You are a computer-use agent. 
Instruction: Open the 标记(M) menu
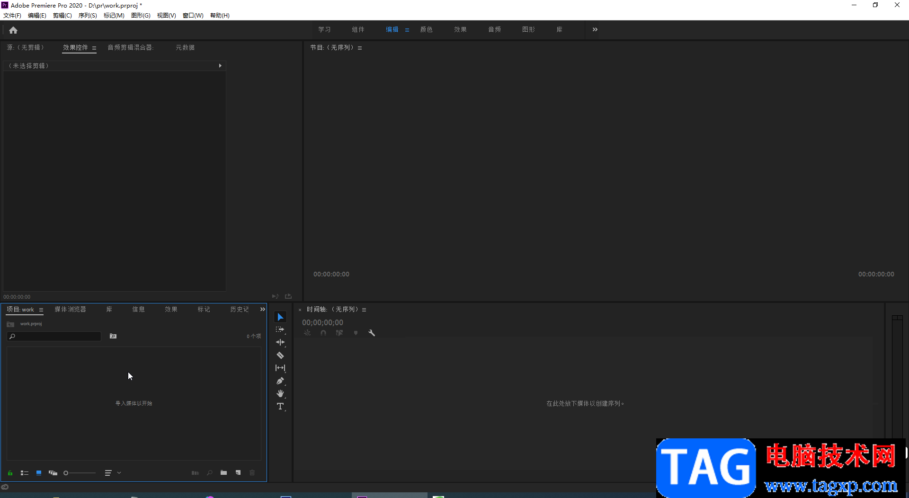[x=114, y=15]
